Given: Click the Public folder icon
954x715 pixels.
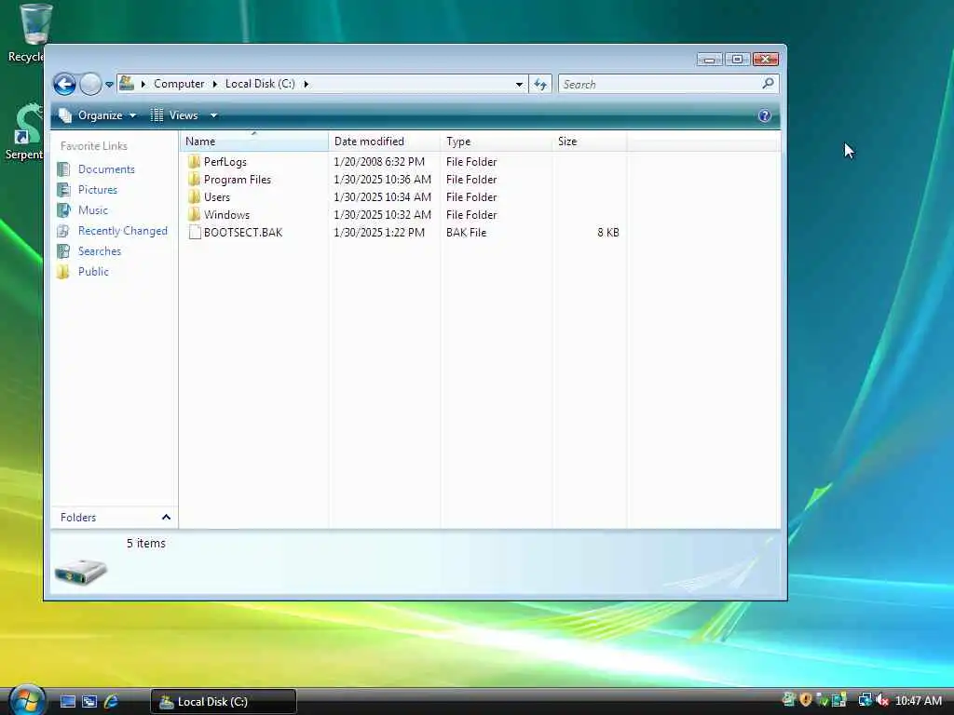Looking at the screenshot, I should [63, 272].
